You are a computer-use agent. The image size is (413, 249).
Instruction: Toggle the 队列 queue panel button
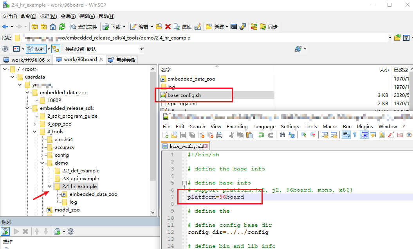pyautogui.click(x=36, y=49)
